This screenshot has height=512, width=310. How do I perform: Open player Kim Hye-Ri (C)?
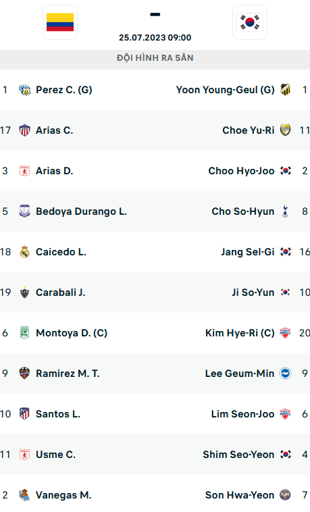[240, 333]
